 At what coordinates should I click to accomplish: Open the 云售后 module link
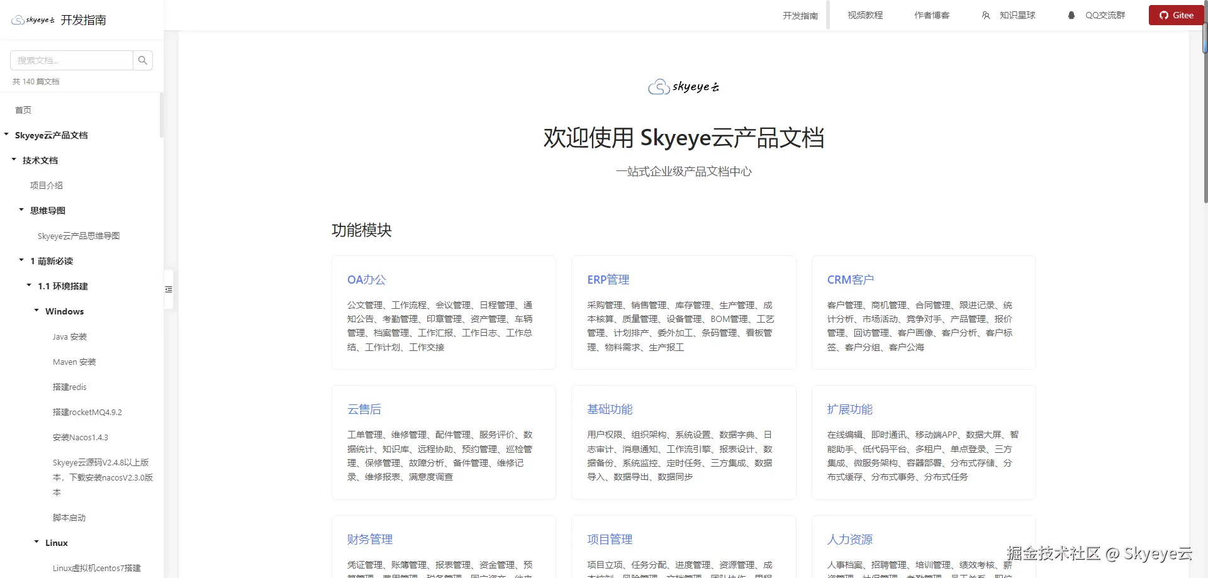(364, 409)
